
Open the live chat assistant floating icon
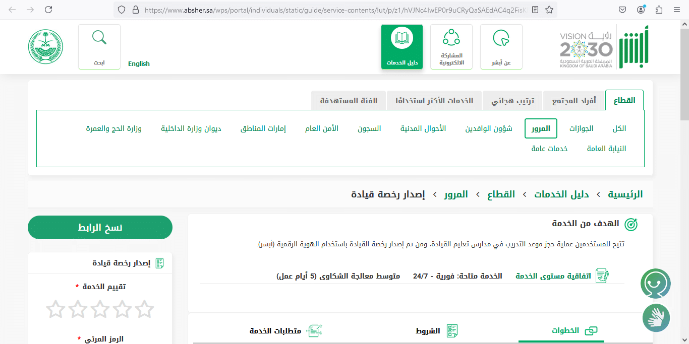coord(656,284)
